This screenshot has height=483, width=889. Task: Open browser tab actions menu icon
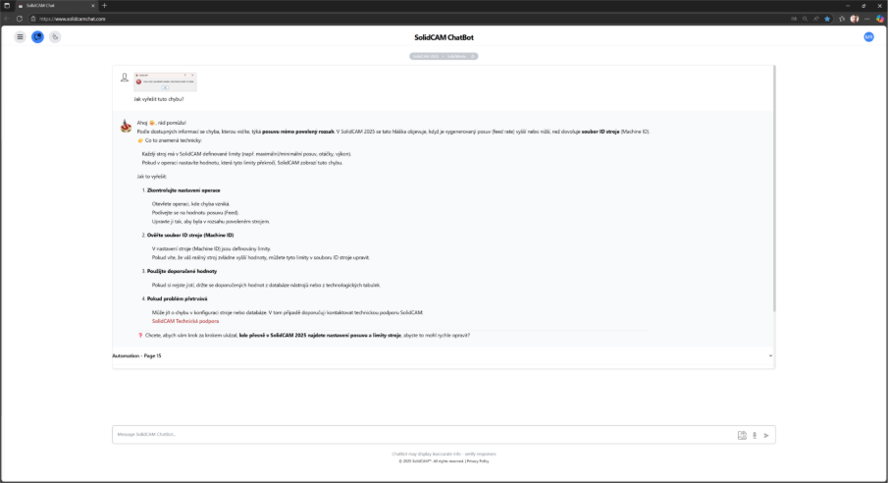[7, 6]
